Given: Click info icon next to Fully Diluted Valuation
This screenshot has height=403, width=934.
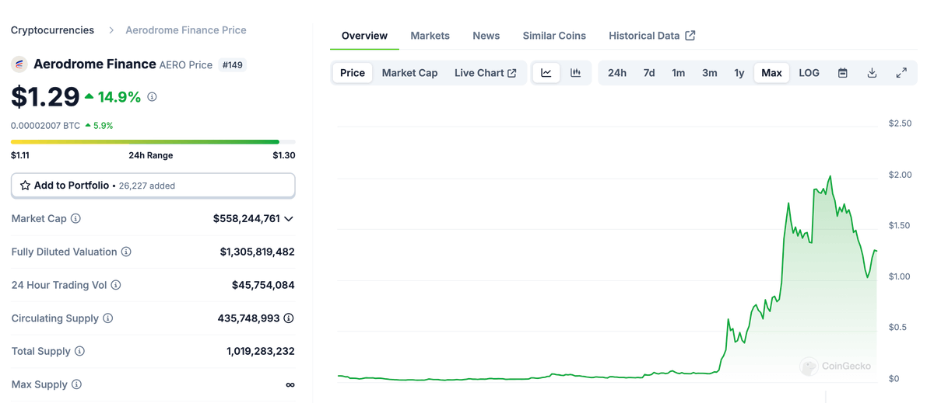Looking at the screenshot, I should pyautogui.click(x=126, y=252).
